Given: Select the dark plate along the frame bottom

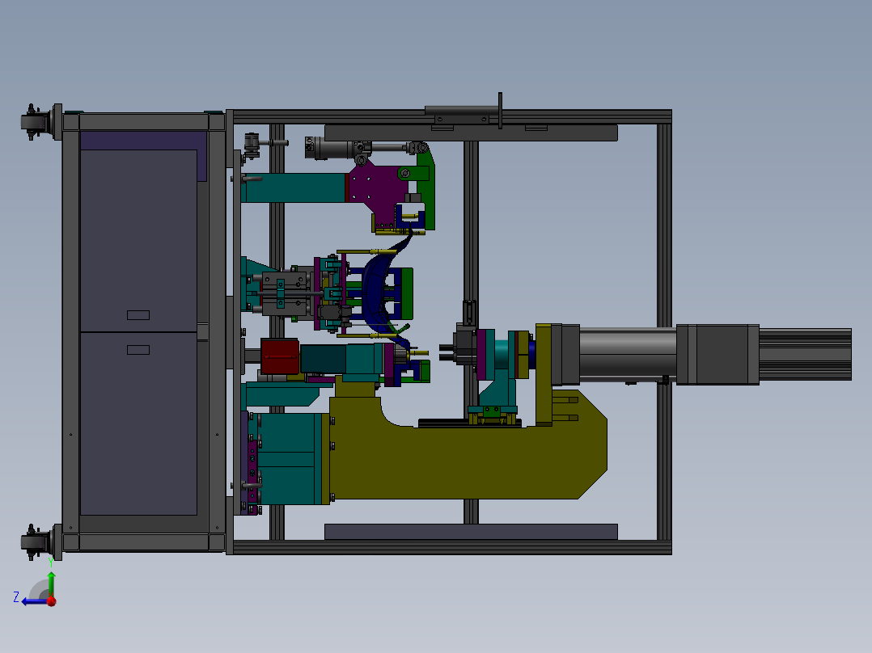Looking at the screenshot, I should click(471, 531).
